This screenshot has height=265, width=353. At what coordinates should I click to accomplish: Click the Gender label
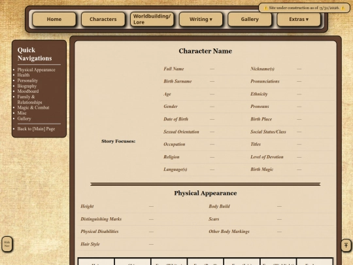click(171, 107)
